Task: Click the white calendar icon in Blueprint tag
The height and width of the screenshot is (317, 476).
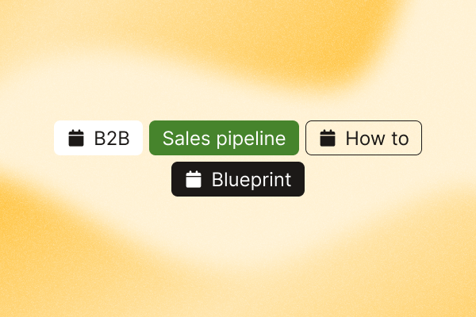Action: pyautogui.click(x=194, y=179)
